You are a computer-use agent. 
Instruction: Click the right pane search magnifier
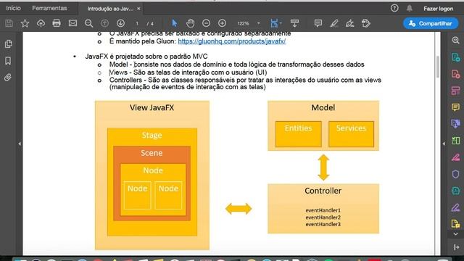pyautogui.click(x=456, y=41)
